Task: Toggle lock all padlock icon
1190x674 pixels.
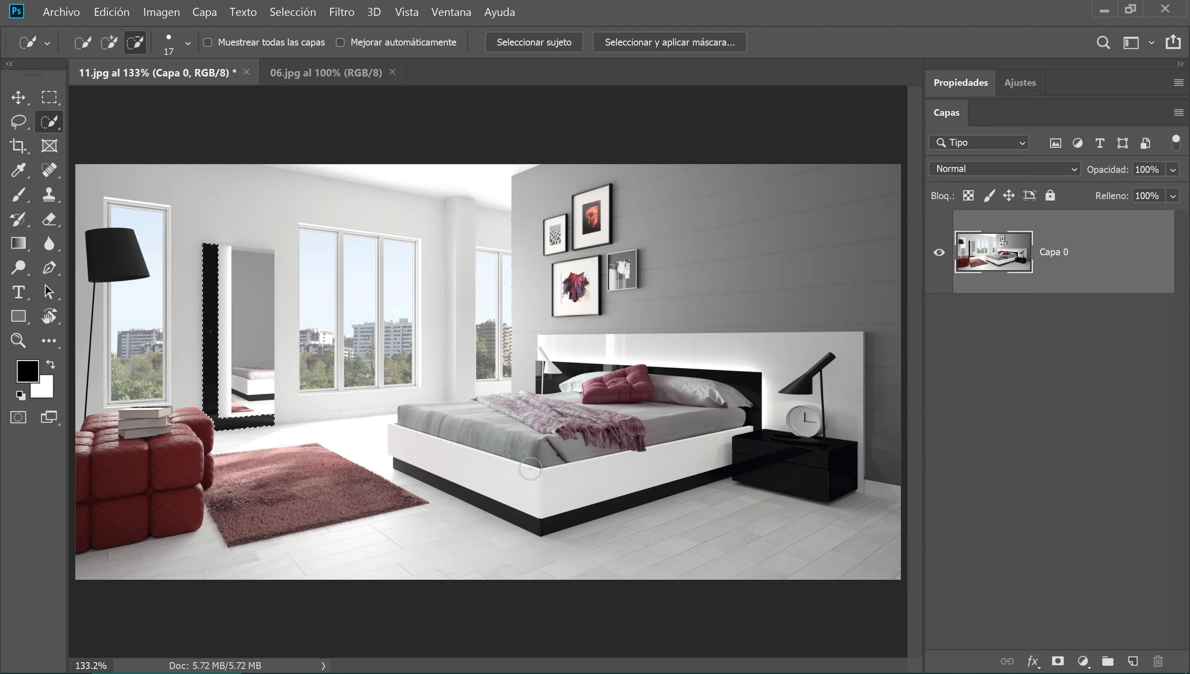Action: 1050,195
